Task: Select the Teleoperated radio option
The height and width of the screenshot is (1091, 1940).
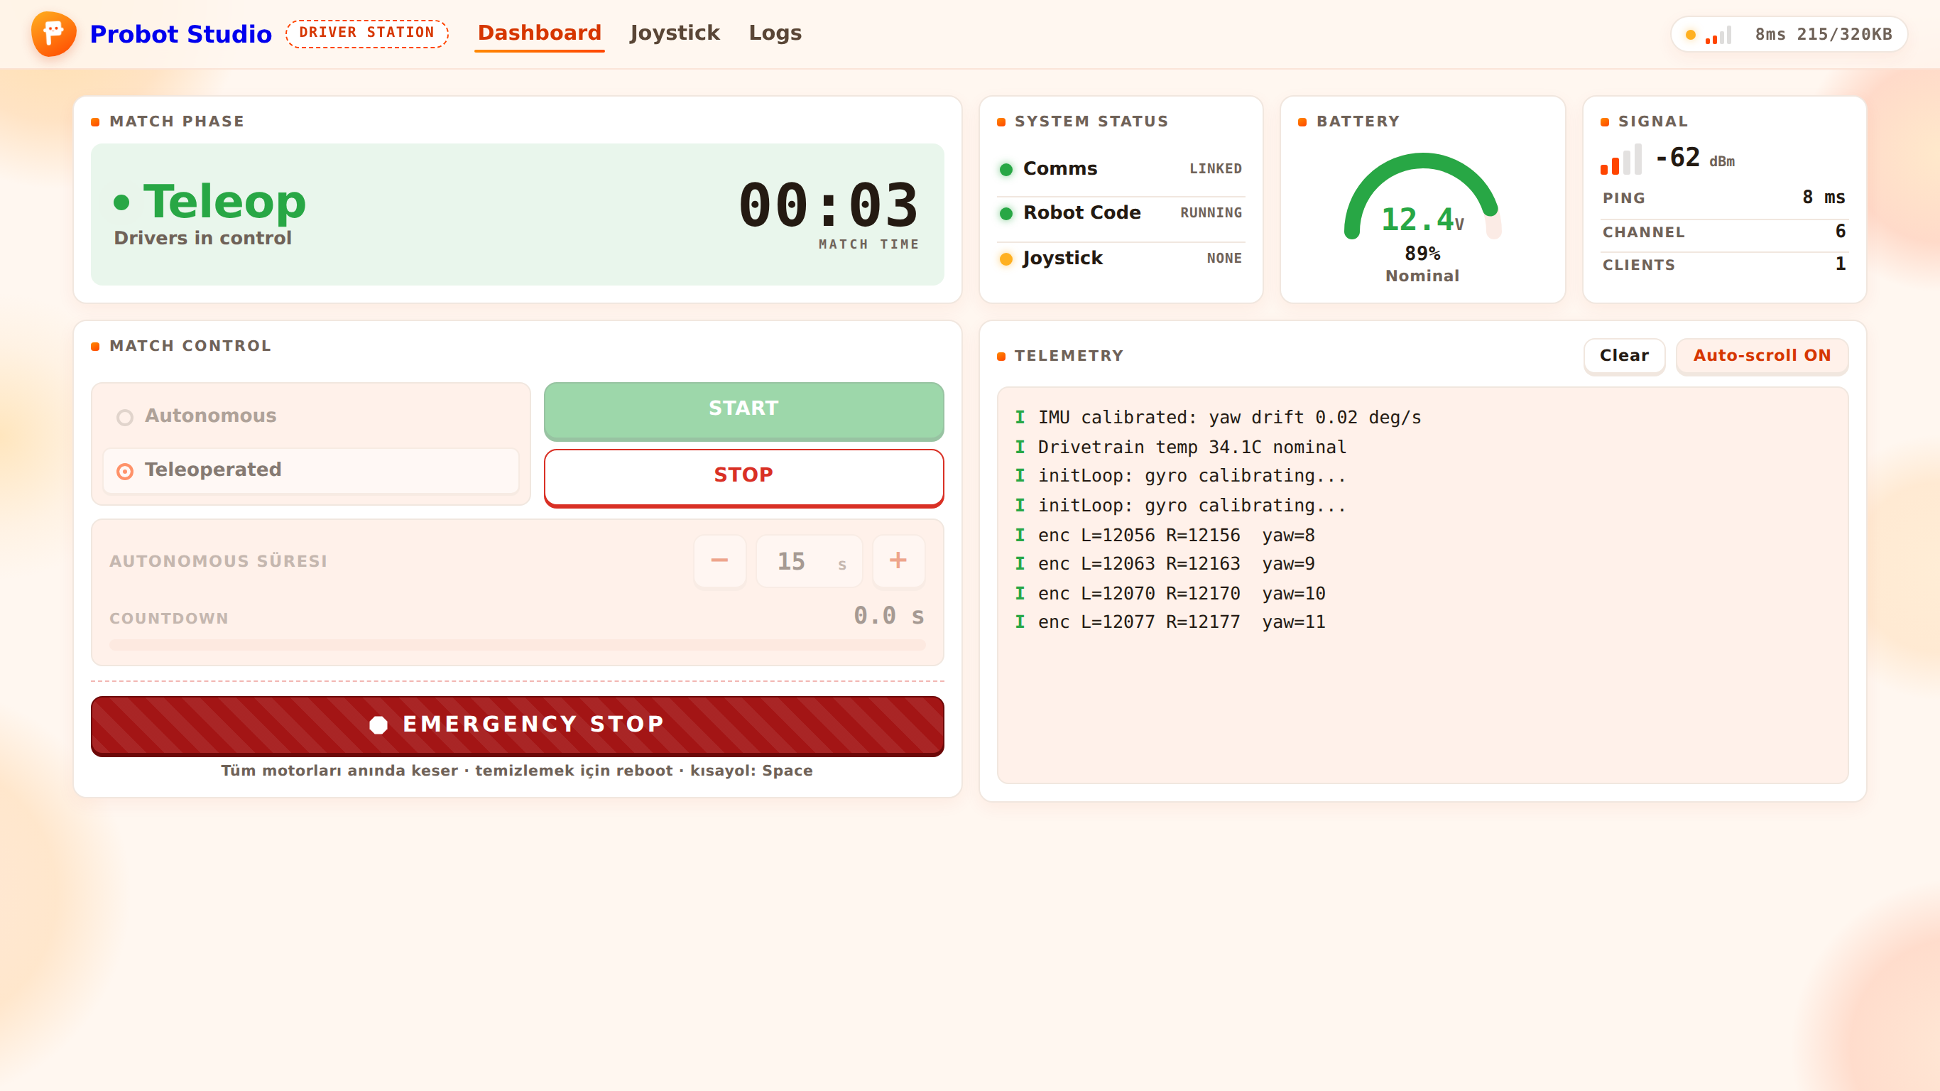Action: 311,470
